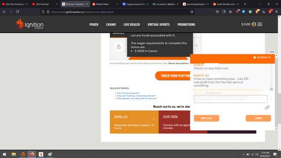This screenshot has width=281, height=158.
Task: Open the Firefox application menu
Action: tap(277, 12)
